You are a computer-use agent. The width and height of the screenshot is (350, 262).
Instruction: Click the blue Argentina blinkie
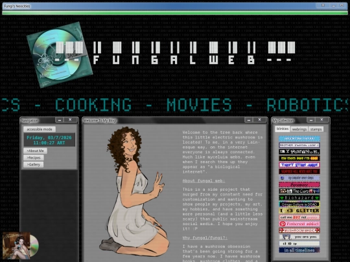tap(299, 138)
